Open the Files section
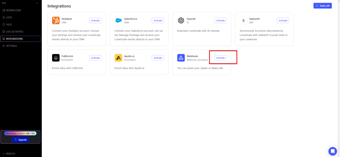The height and width of the screenshot is (157, 340). pyautogui.click(x=9, y=25)
